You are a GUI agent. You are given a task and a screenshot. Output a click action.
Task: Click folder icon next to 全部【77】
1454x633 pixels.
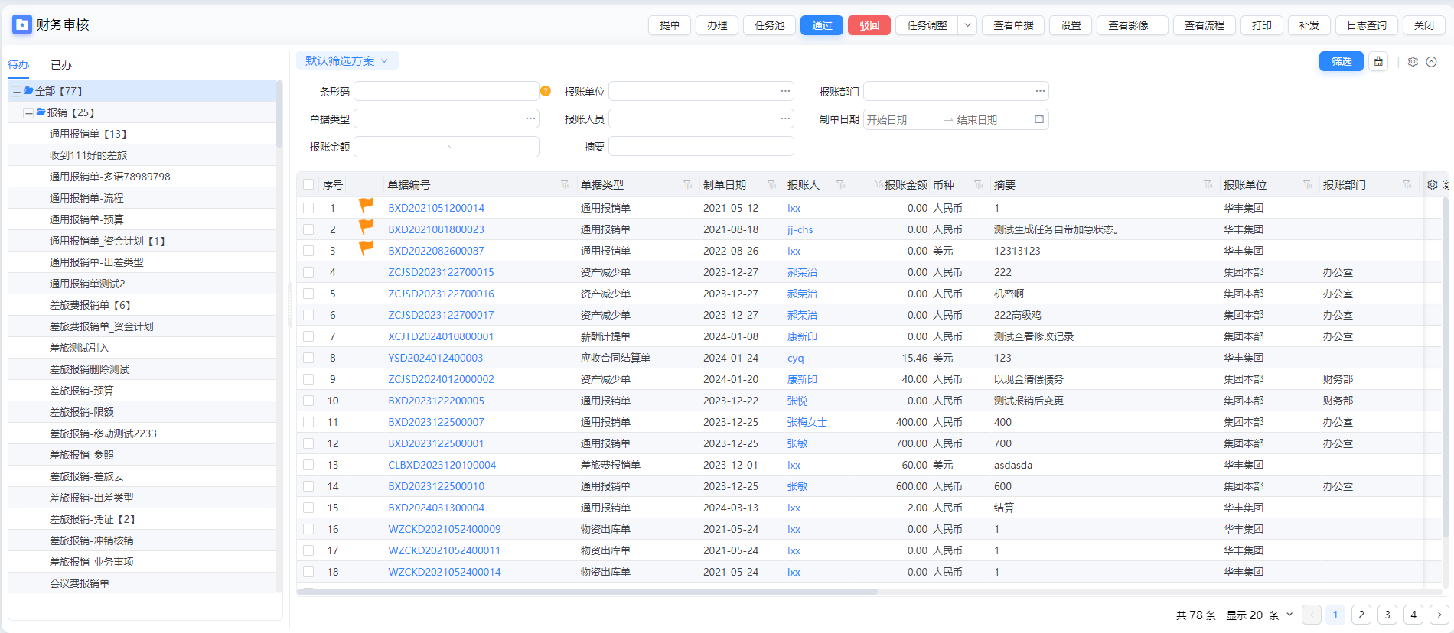[x=28, y=90]
